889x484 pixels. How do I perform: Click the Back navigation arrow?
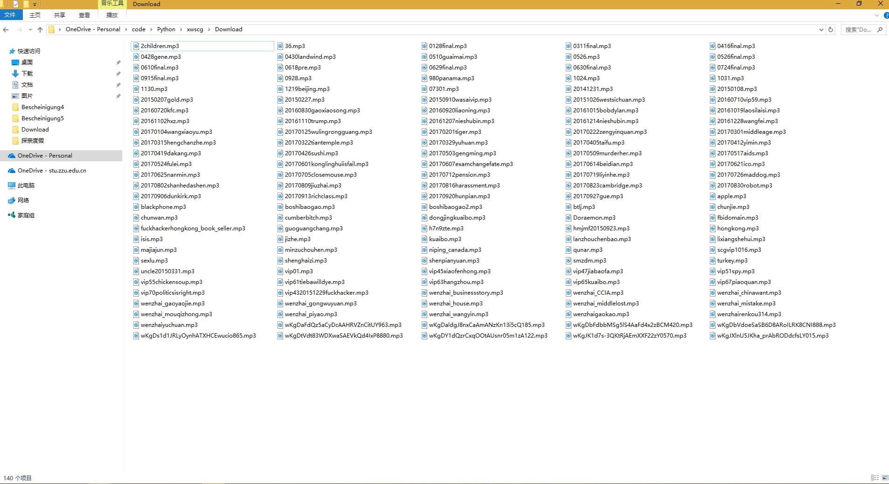[6, 29]
